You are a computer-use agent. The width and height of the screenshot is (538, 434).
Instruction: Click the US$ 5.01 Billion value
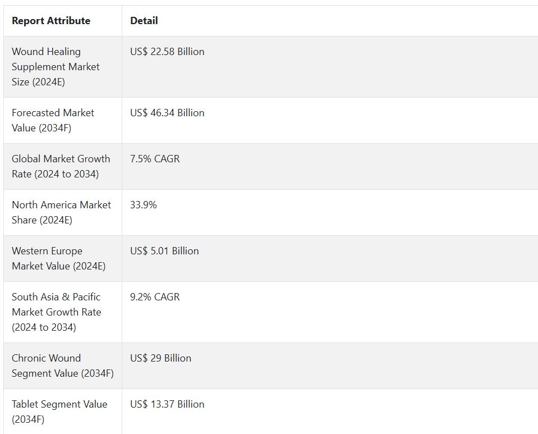[164, 251]
